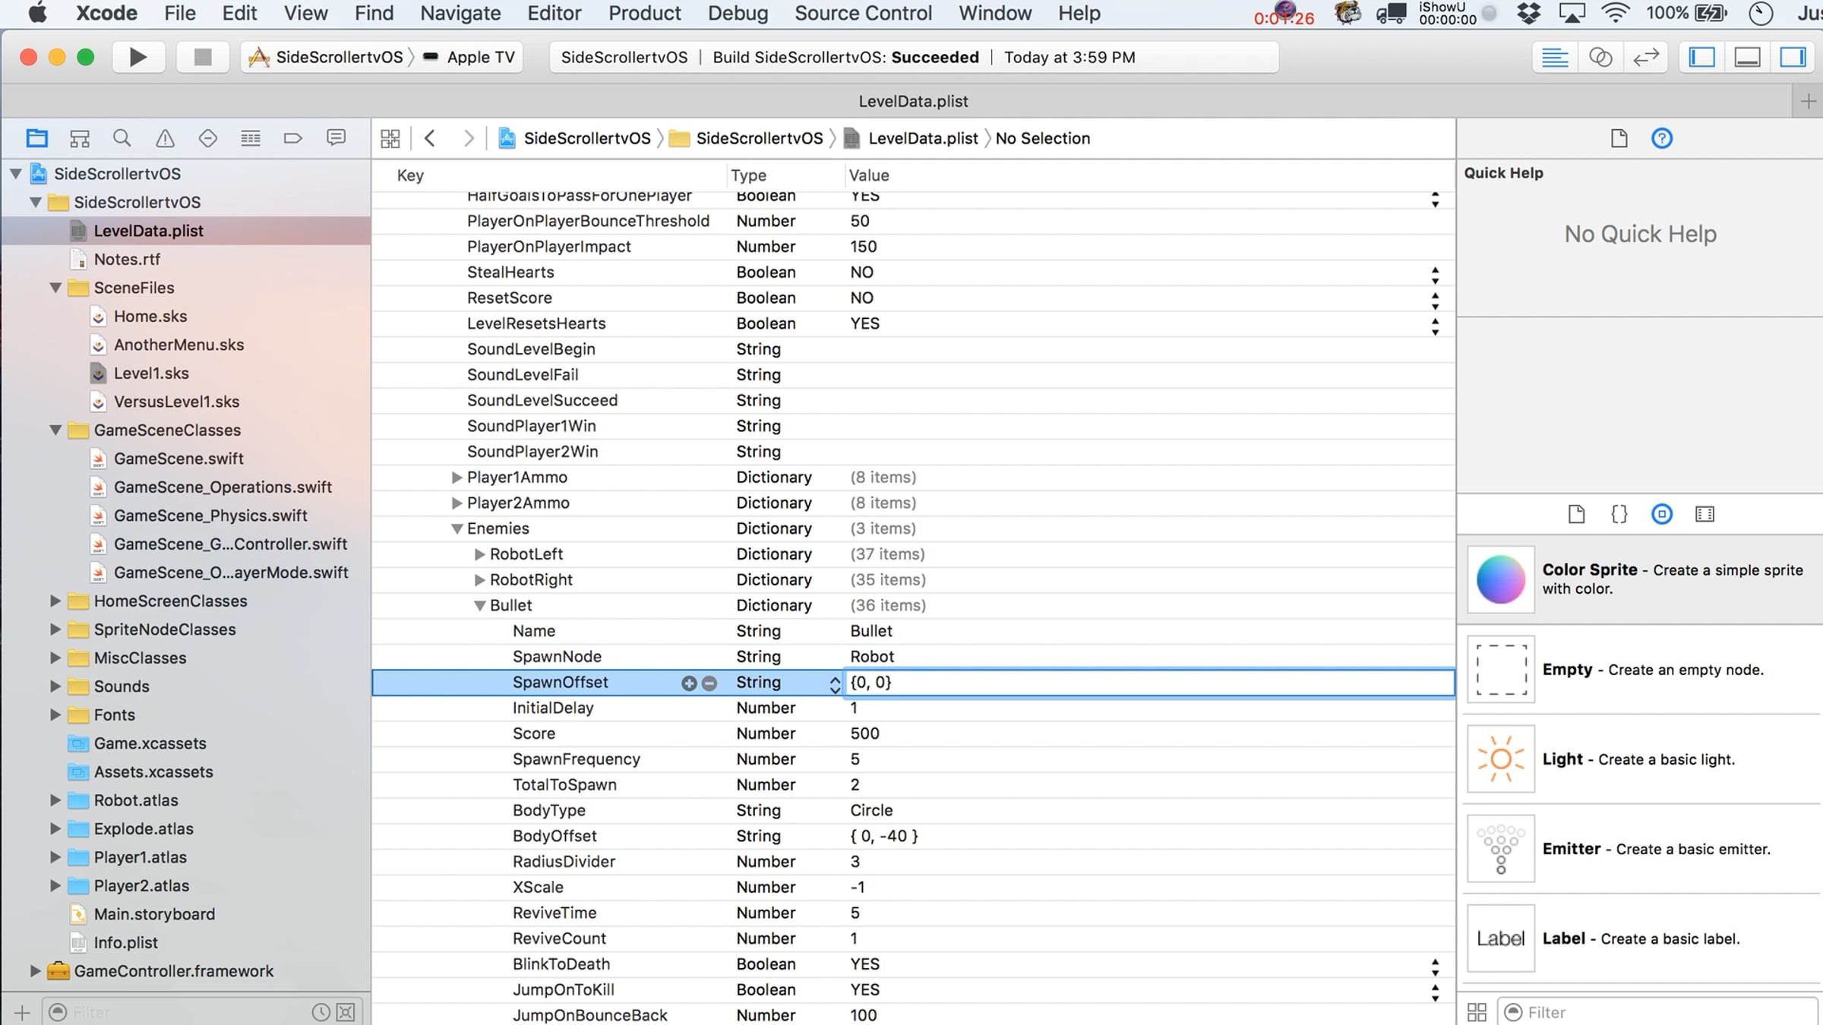Open the Find navigator
The image size is (1823, 1025).
pyautogui.click(x=122, y=138)
